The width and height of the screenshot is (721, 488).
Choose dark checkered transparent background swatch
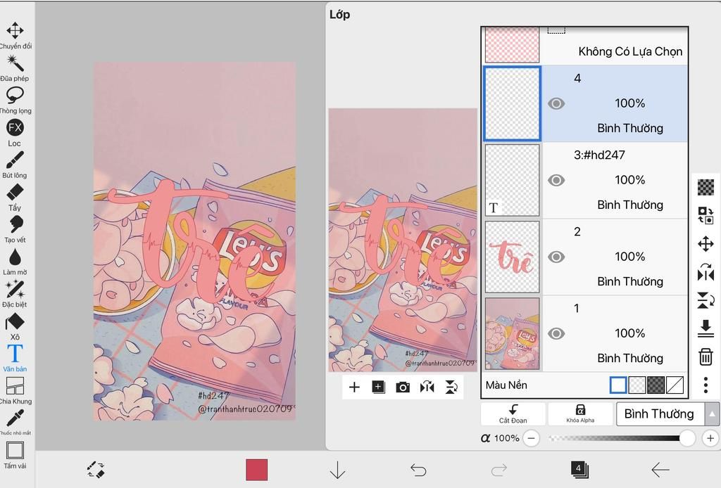point(656,385)
